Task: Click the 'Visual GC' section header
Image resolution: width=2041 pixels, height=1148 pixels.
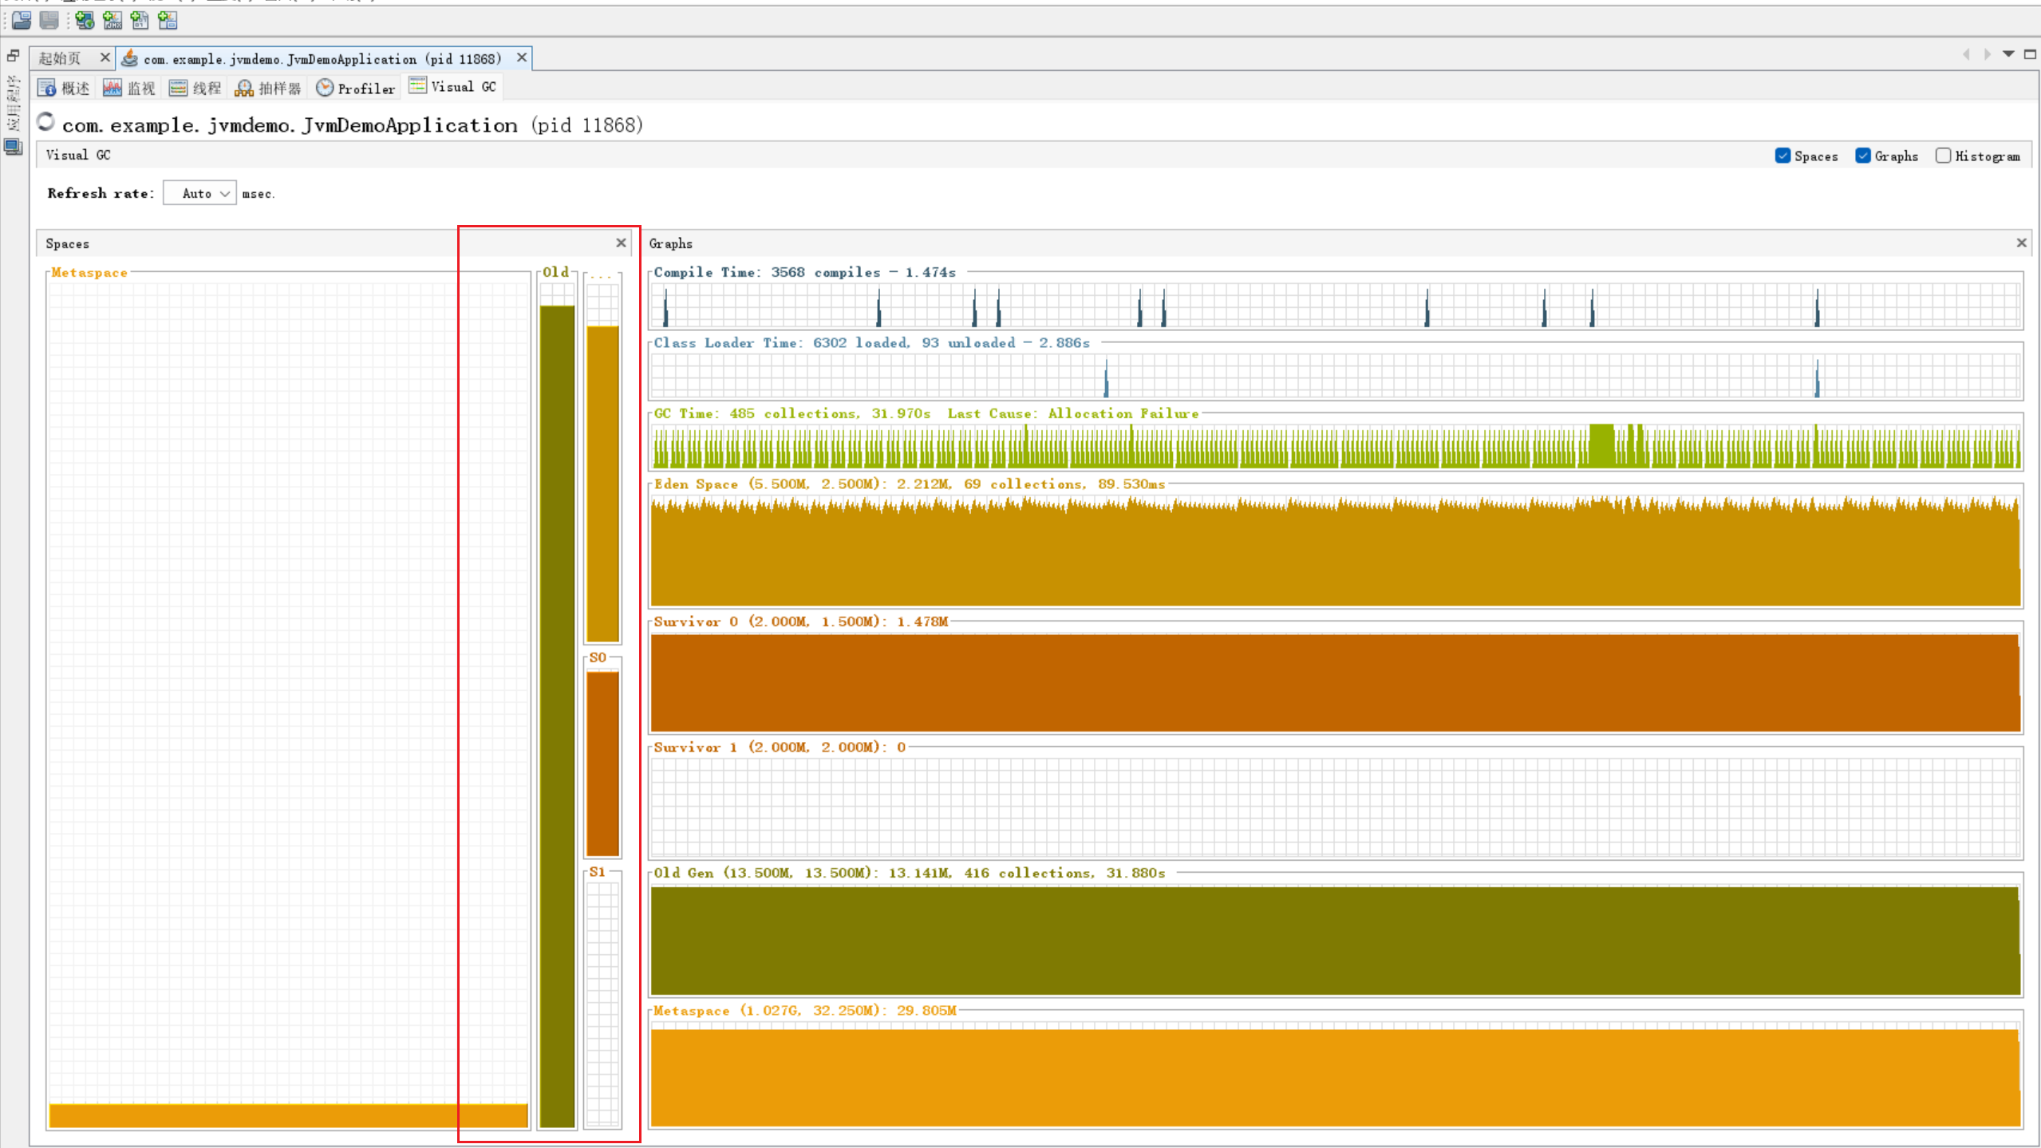Action: pyautogui.click(x=78, y=155)
